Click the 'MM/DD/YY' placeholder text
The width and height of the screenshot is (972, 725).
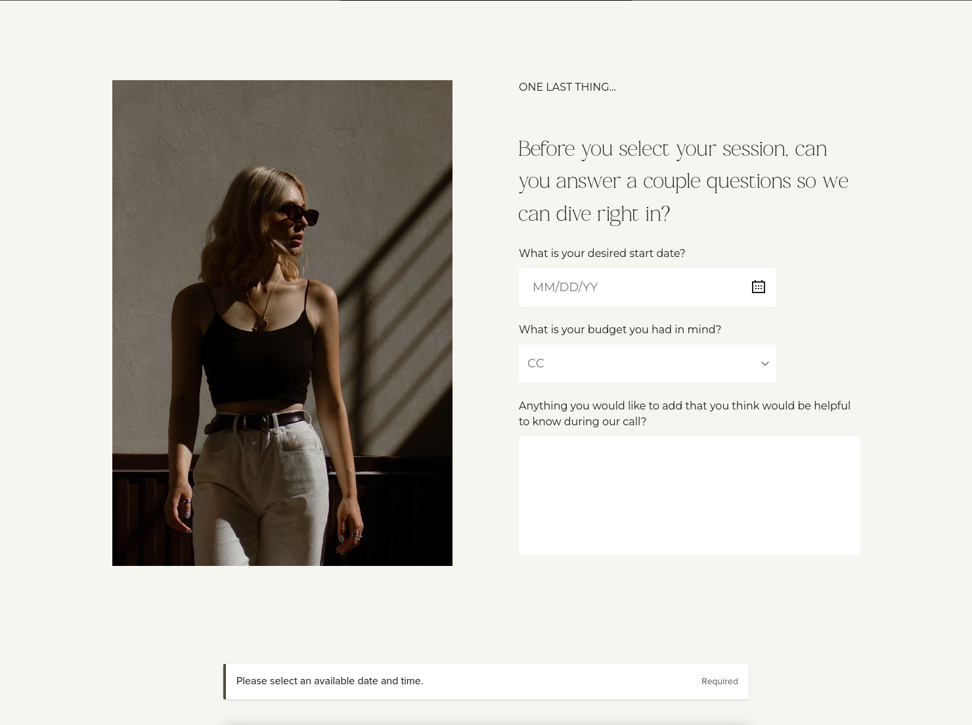[565, 287]
